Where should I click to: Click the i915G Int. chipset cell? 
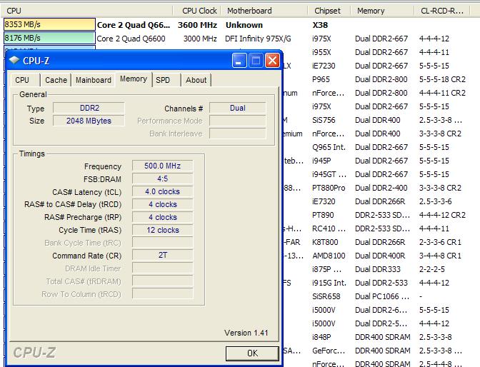[x=329, y=283]
